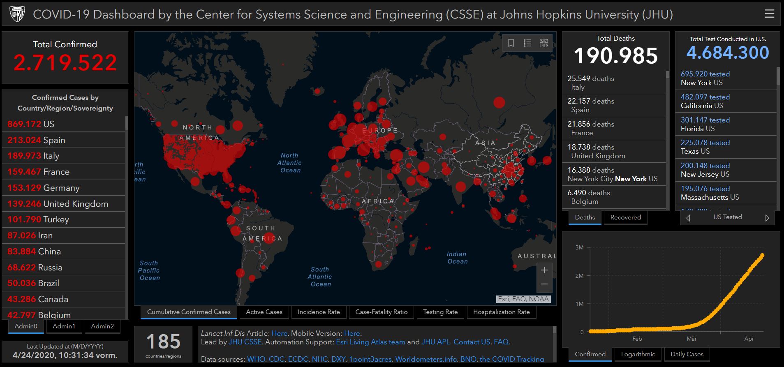Open the JHU CSSE link

point(245,342)
